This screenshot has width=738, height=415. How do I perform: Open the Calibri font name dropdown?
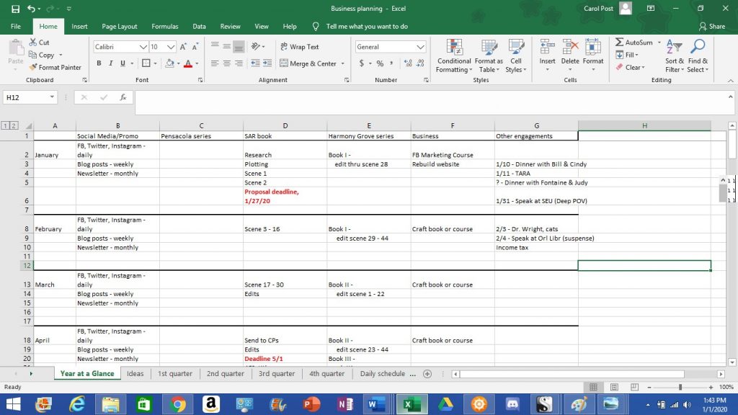143,47
